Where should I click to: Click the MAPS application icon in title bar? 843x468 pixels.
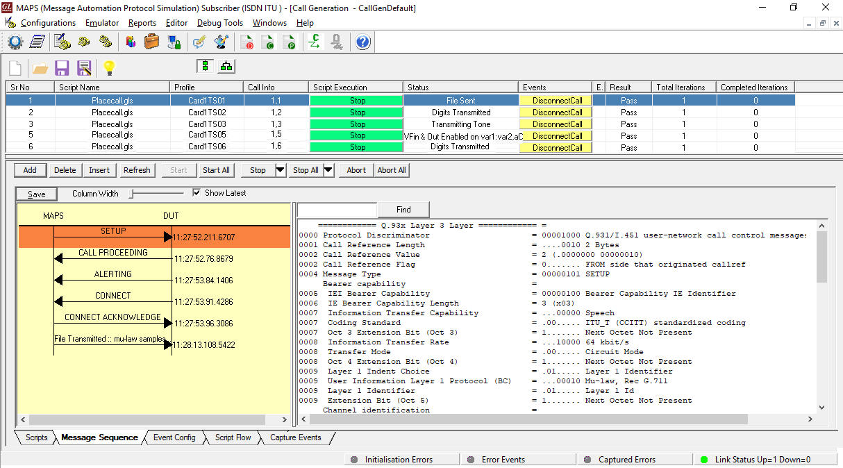(8, 8)
